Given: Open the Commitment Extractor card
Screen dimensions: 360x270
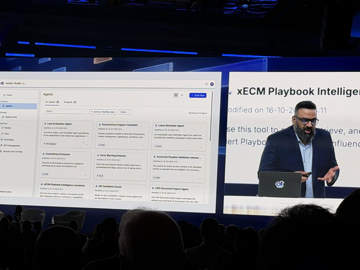Looking at the screenshot, I should coord(65,164).
